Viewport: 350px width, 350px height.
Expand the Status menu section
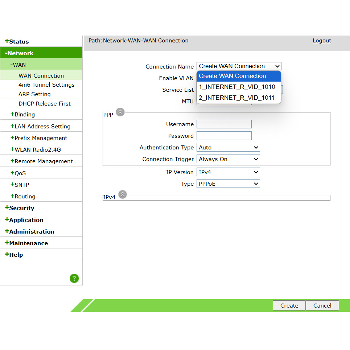pyautogui.click(x=17, y=41)
